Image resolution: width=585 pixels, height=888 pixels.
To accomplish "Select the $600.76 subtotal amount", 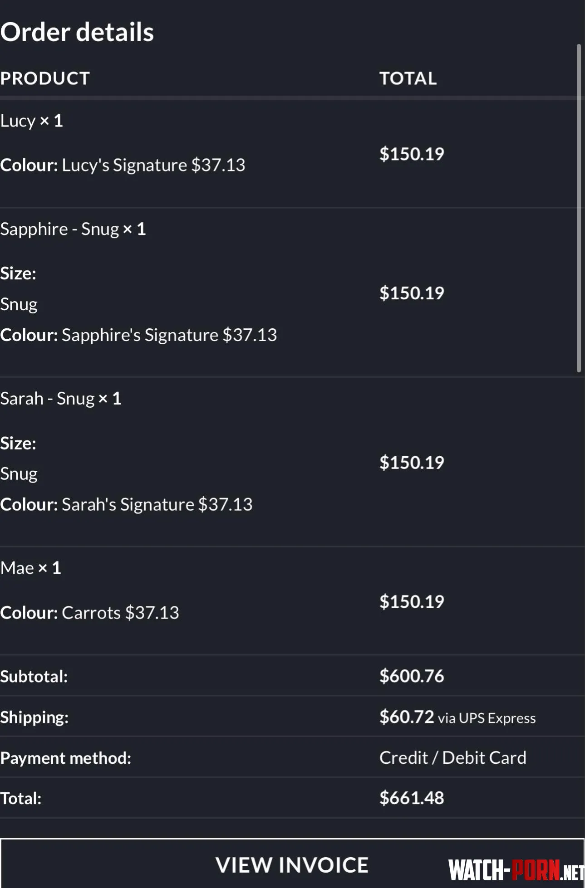I will click(x=412, y=676).
